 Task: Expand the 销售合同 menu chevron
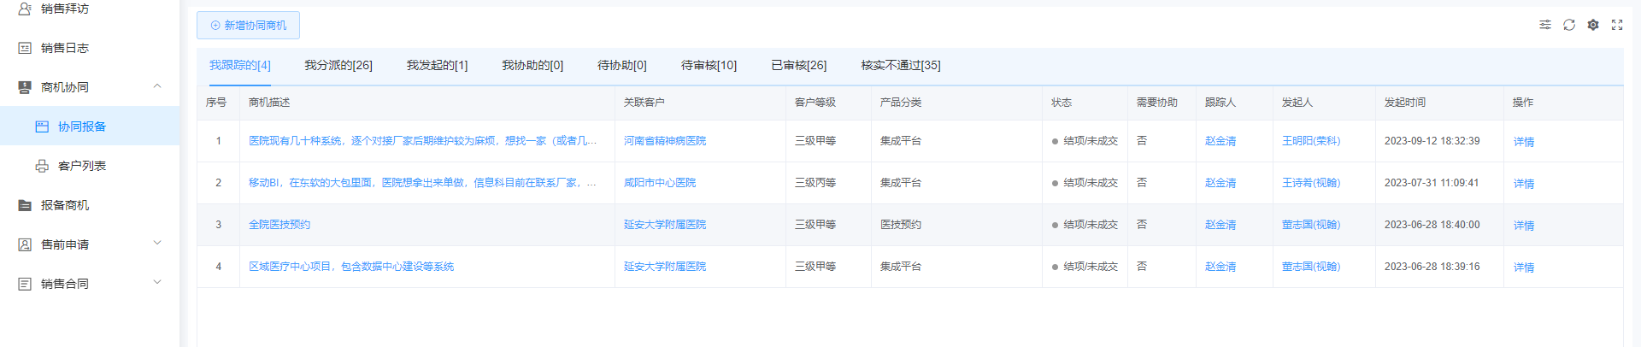pyautogui.click(x=157, y=283)
